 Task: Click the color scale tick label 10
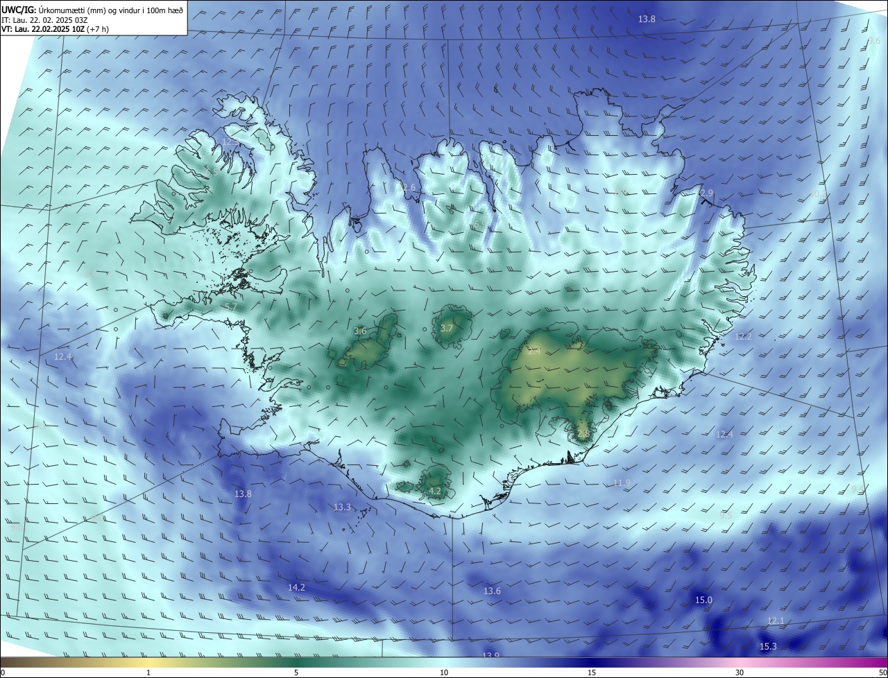(x=444, y=672)
